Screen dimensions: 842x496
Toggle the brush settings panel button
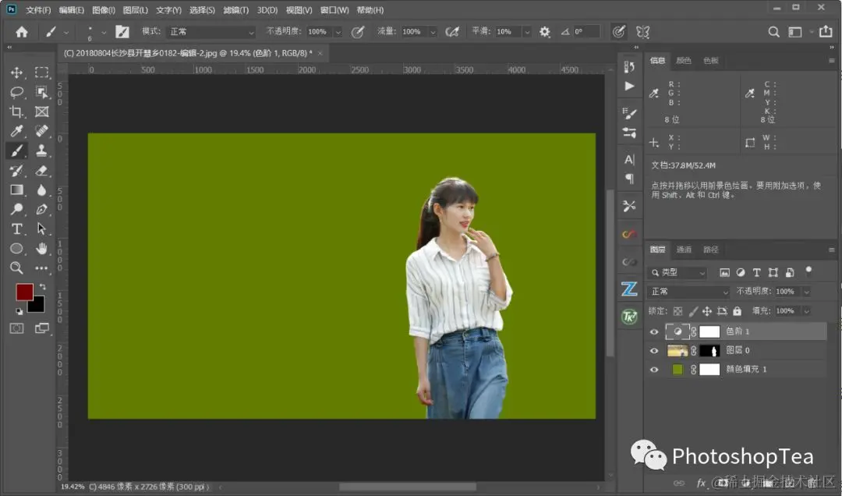(122, 32)
